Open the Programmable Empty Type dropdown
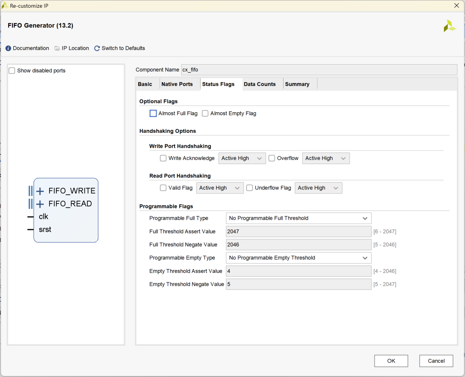The width and height of the screenshot is (465, 377). pyautogui.click(x=298, y=258)
